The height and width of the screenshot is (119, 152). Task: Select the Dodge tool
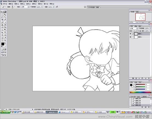[x=5, y=30]
